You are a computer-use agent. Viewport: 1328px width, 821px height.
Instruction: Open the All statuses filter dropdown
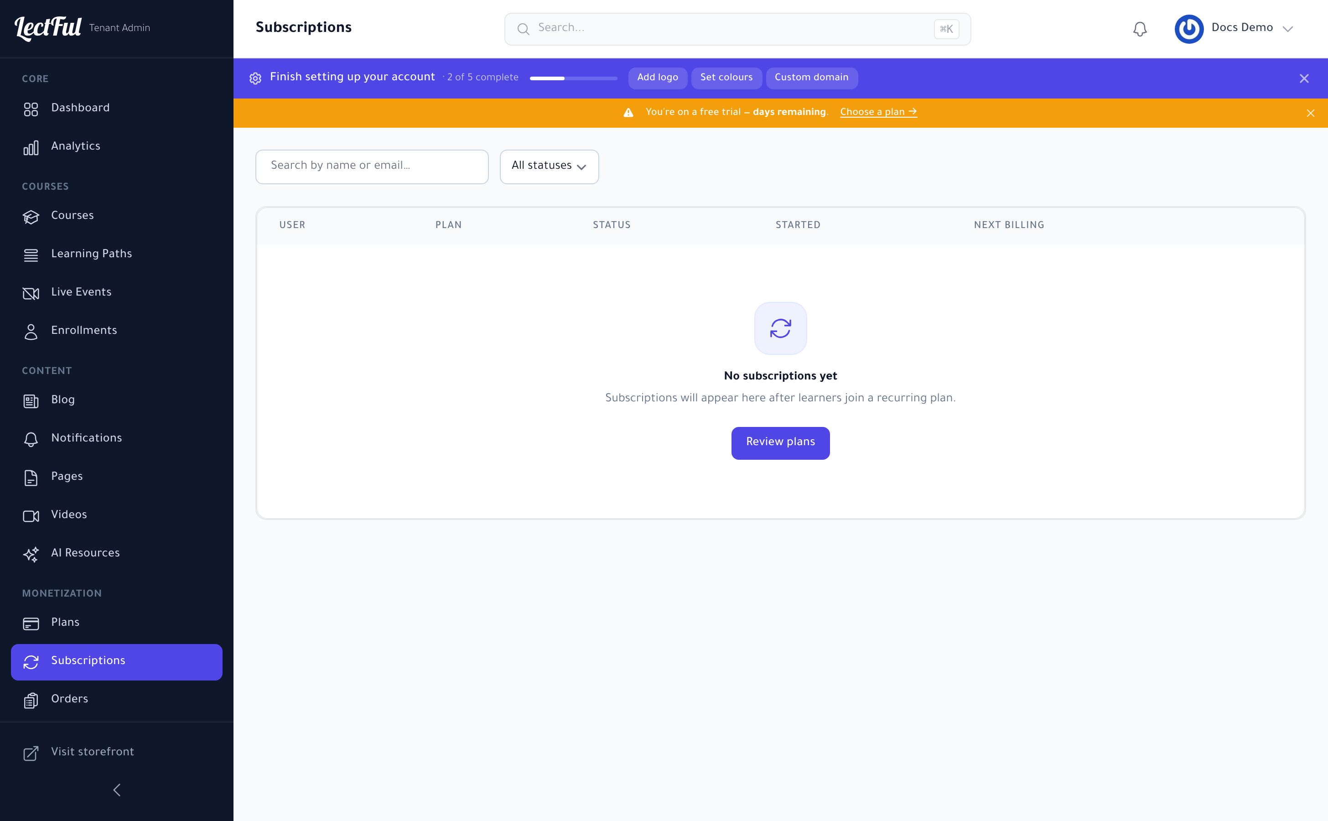pos(549,166)
